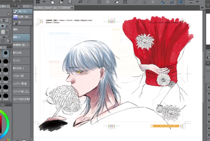Choose the 隙間無く囲って sub tool
The height and width of the screenshot is (141, 210).
tap(21, 45)
